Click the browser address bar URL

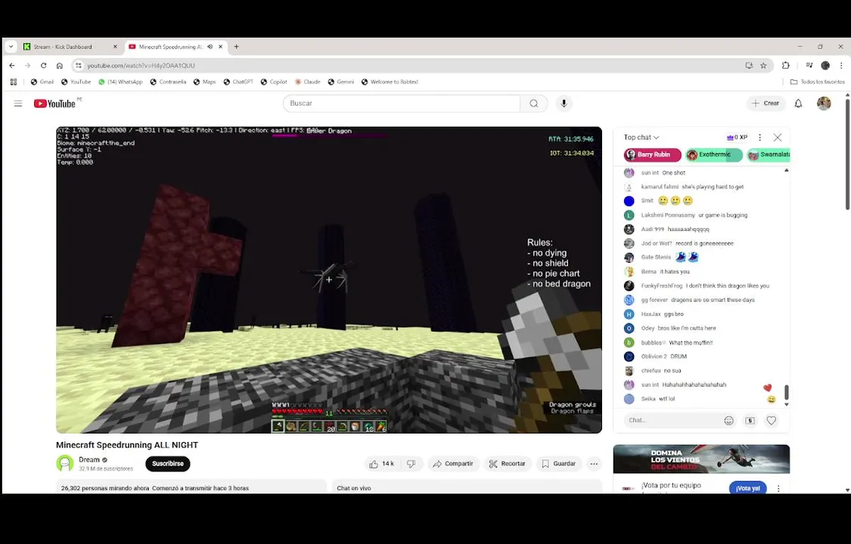click(x=141, y=66)
